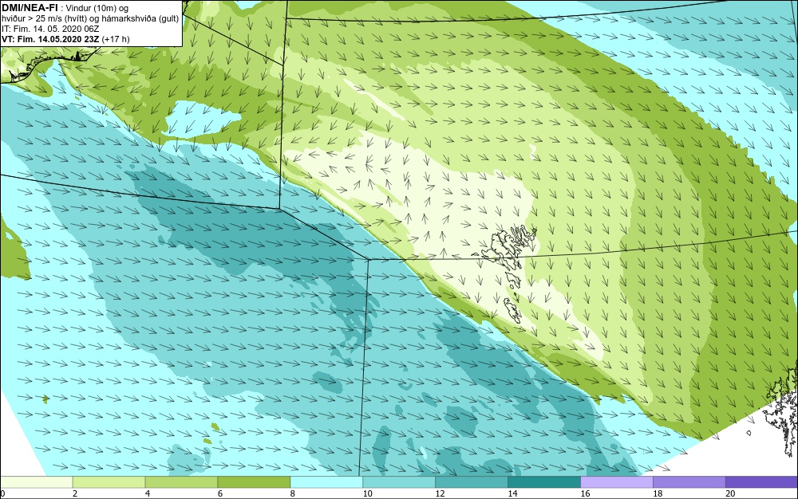
Task: Click the 10–12 m/s turquoise legend swatch
Action: [399, 481]
